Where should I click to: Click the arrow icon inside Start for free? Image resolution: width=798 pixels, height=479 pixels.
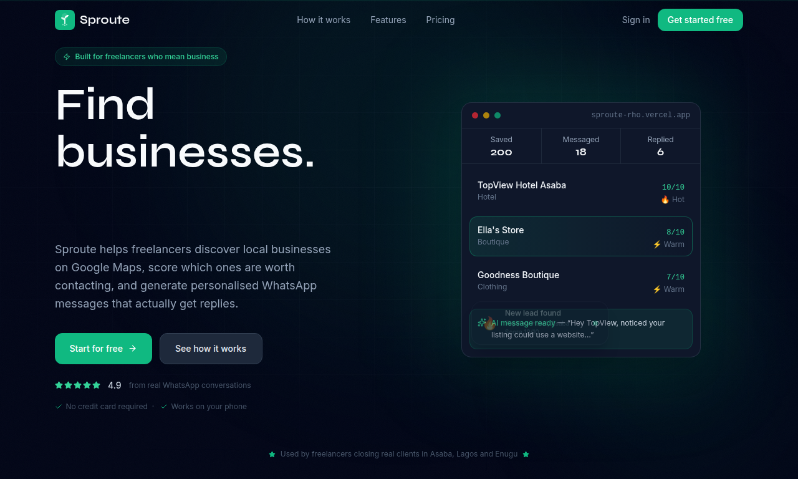133,349
